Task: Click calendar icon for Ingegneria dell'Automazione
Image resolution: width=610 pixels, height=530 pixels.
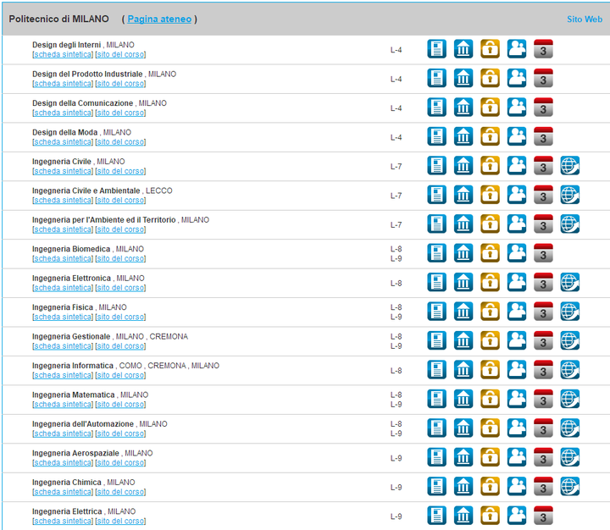Action: 543,428
